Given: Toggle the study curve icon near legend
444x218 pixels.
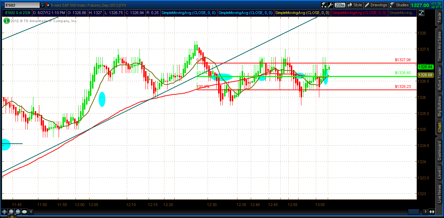Looking at the screenshot, I should point(421,13).
